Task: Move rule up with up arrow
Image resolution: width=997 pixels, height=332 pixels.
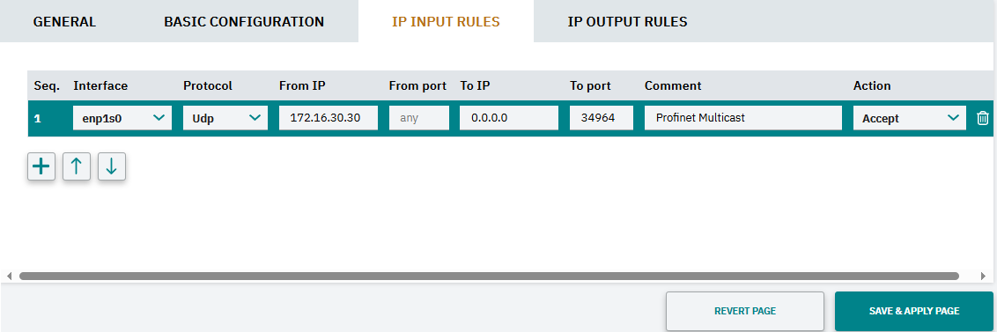Action: point(77,166)
